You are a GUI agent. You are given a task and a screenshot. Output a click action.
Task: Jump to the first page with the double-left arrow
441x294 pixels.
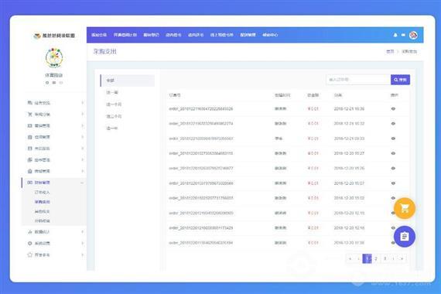click(x=350, y=258)
